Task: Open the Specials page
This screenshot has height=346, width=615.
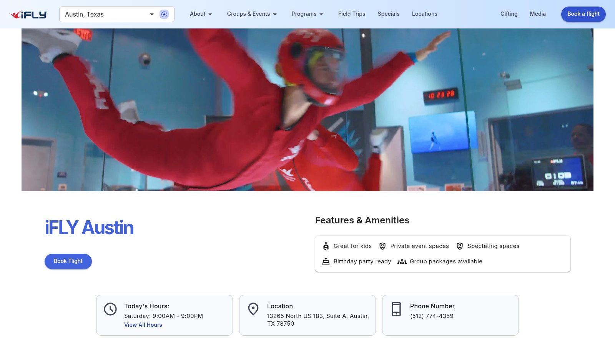Action: (389, 14)
